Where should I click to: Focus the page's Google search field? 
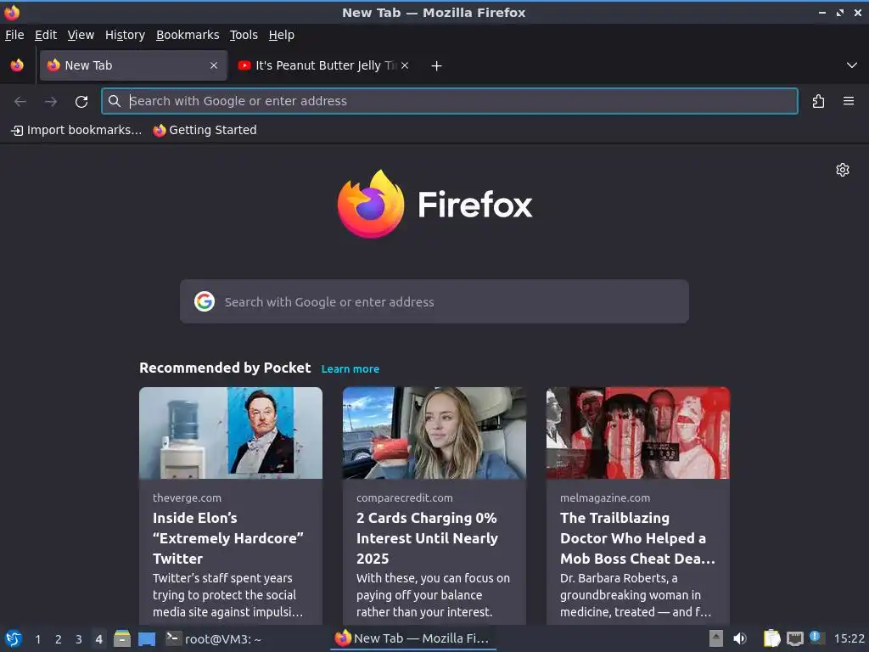[434, 301]
